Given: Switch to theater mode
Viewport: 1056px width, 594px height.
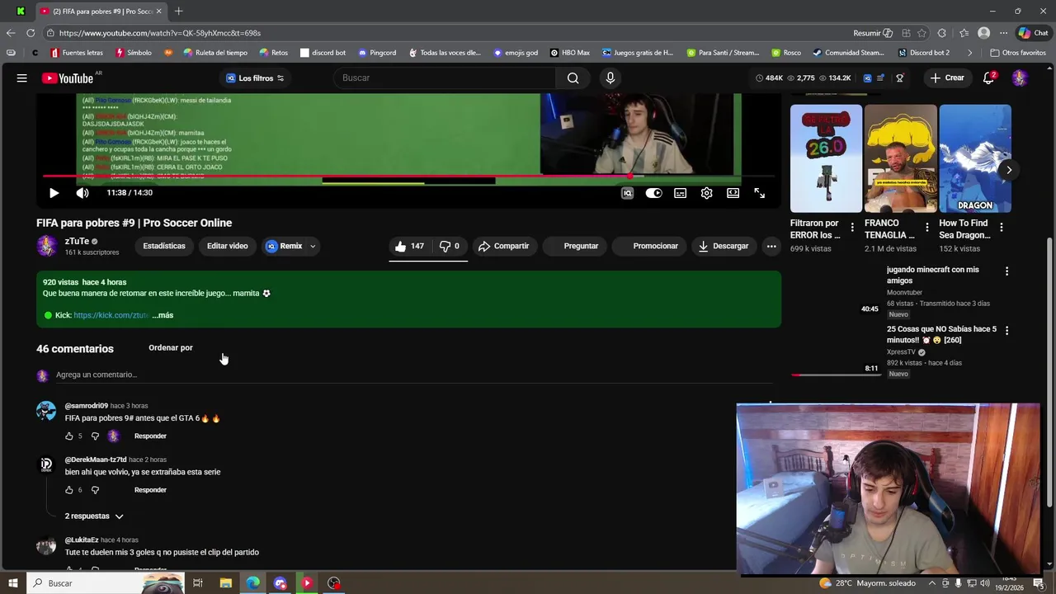Looking at the screenshot, I should click(x=733, y=193).
